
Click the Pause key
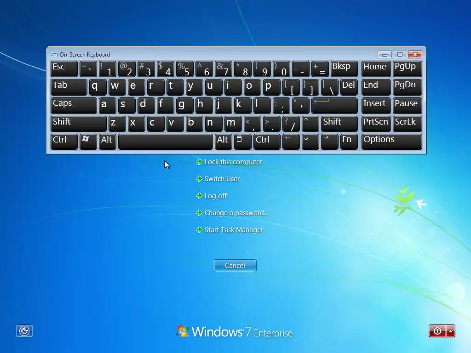point(408,106)
